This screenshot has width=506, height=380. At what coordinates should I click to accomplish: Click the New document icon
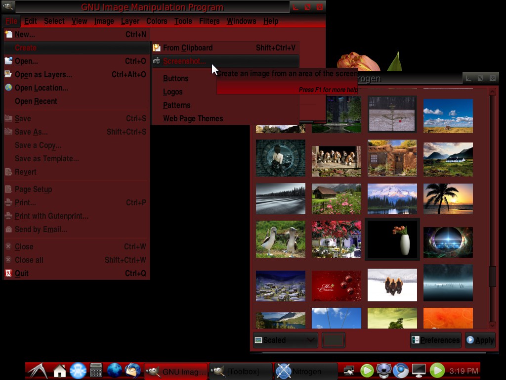pos(9,34)
